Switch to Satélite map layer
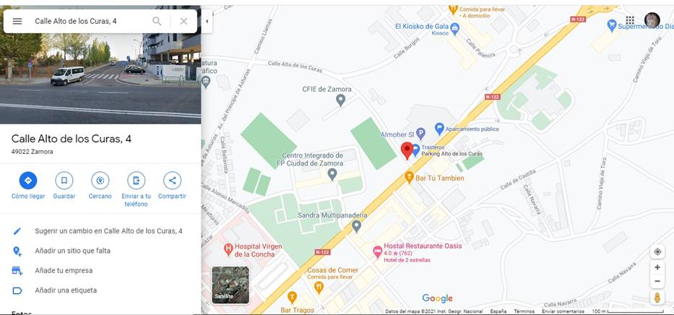This screenshot has height=315, width=674. pos(230,285)
